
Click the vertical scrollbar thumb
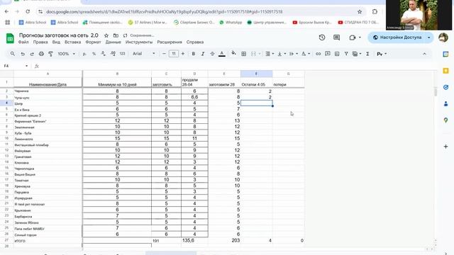tap(436, 92)
